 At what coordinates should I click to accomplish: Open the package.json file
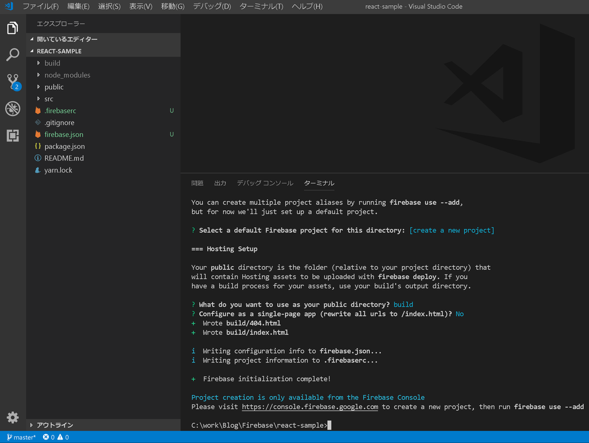tap(64, 146)
